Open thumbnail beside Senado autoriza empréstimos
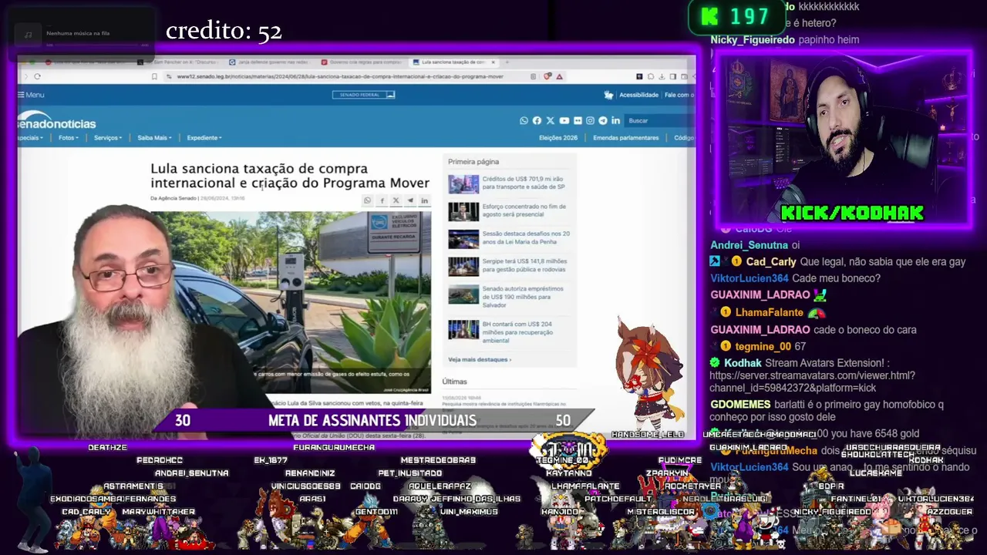The width and height of the screenshot is (987, 555). [x=463, y=295]
